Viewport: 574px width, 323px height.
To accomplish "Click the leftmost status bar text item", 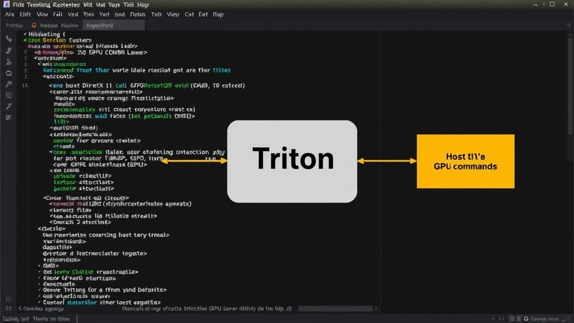I will tap(16, 319).
